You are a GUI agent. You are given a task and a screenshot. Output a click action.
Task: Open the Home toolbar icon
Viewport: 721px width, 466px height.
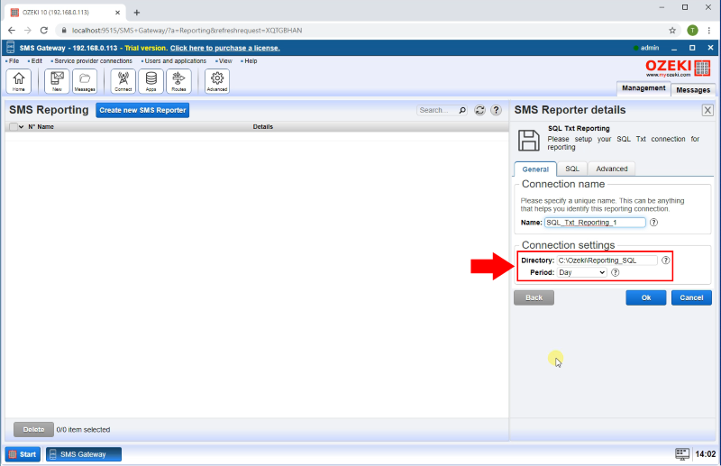[x=19, y=81]
